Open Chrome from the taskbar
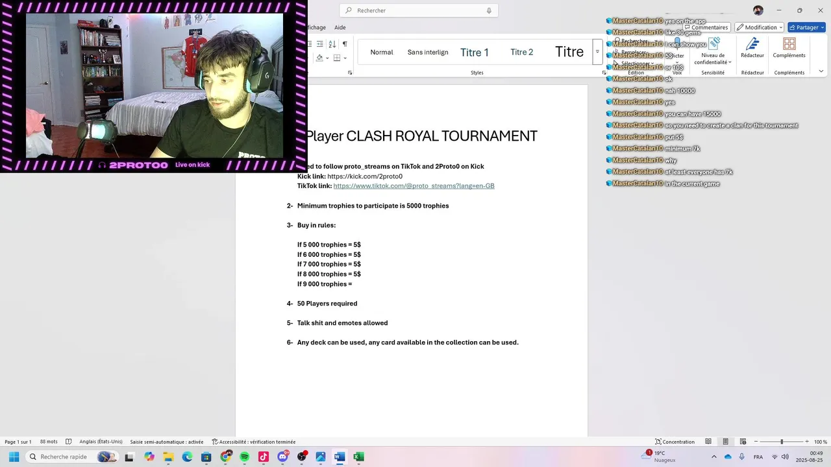831x467 pixels. tap(225, 457)
